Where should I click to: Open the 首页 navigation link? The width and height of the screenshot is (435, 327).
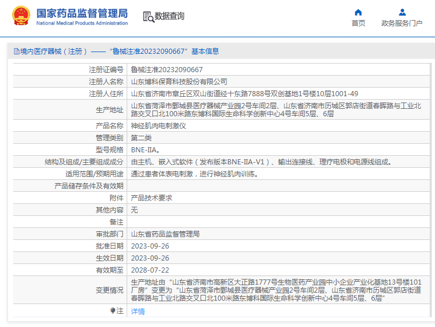358,23
